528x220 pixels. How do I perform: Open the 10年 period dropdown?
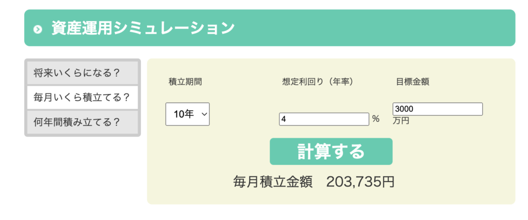click(187, 114)
